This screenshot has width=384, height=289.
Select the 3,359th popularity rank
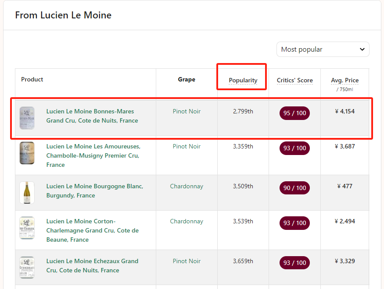click(243, 146)
